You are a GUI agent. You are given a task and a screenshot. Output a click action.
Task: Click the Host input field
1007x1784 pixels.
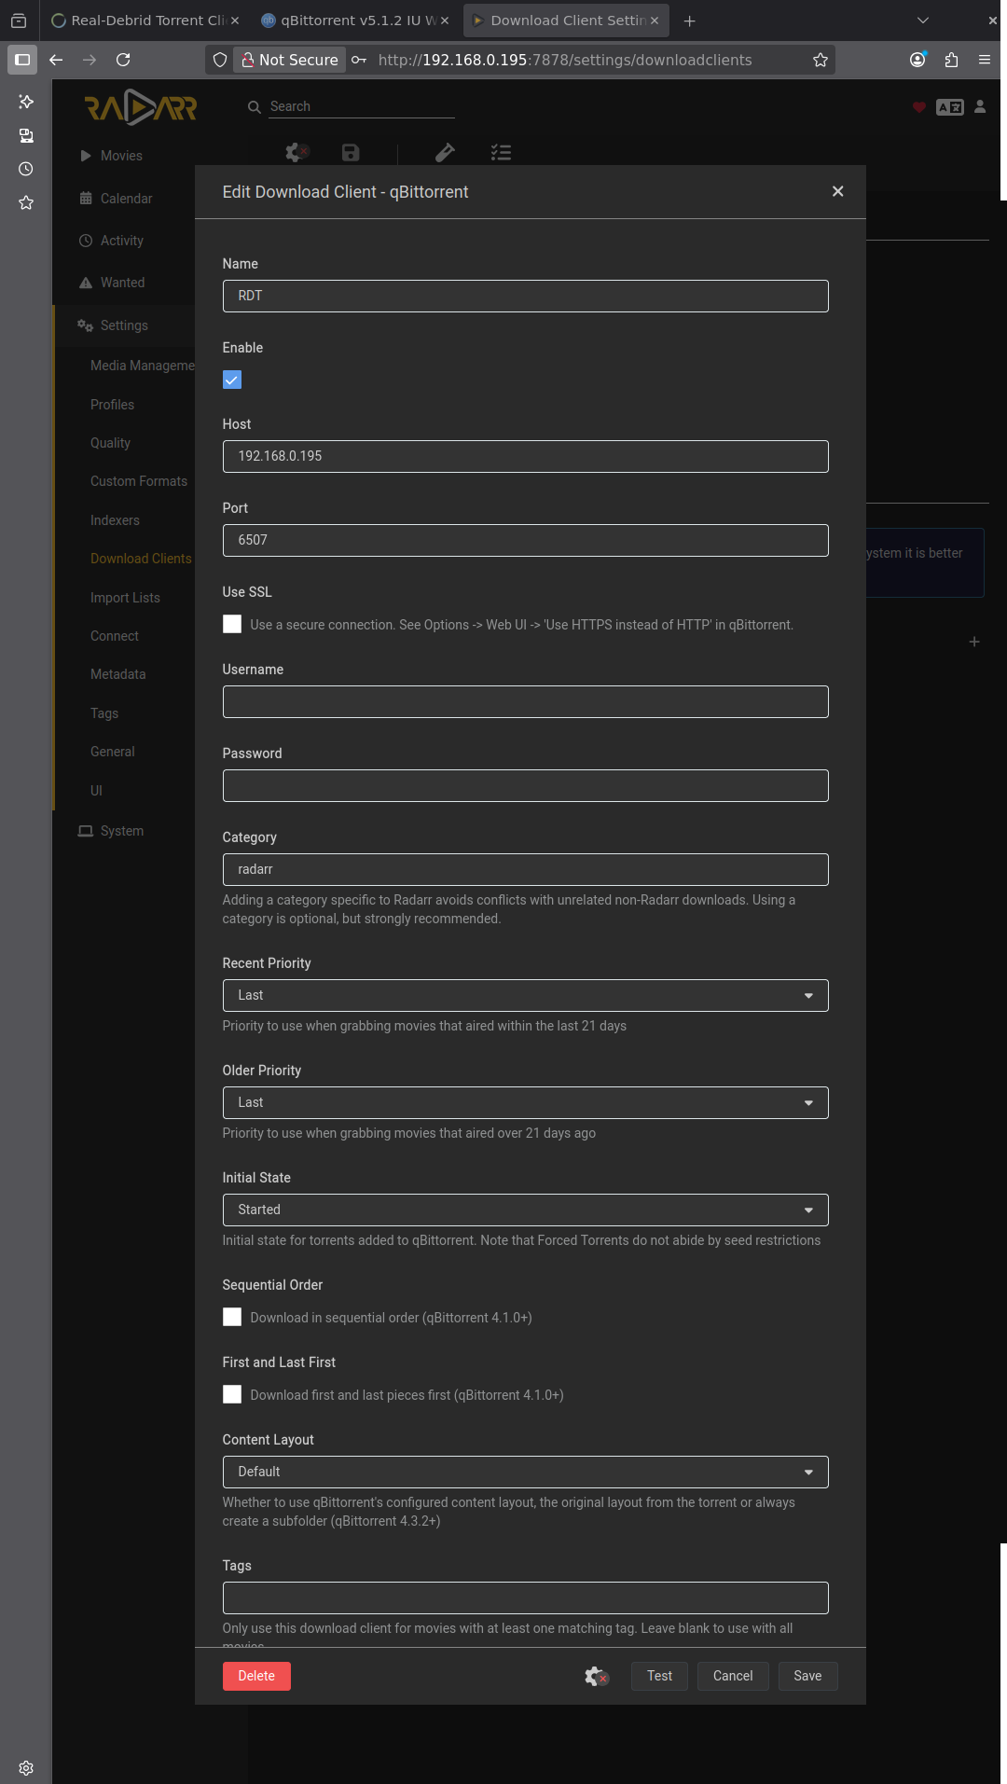(x=525, y=456)
